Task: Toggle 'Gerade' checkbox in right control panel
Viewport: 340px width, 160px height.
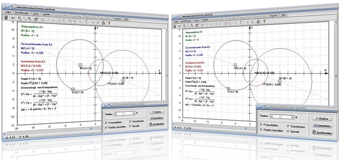Action: (289, 131)
